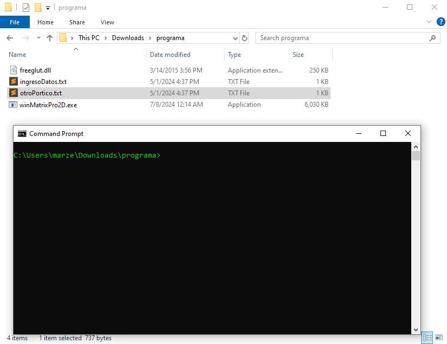Screen dimensions: 447x344
Task: Sort files by Date modified column
Action: (x=170, y=55)
